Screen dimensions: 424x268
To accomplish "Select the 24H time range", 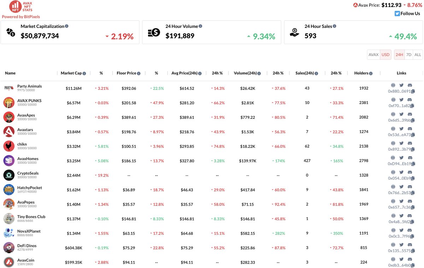I will pos(399,55).
